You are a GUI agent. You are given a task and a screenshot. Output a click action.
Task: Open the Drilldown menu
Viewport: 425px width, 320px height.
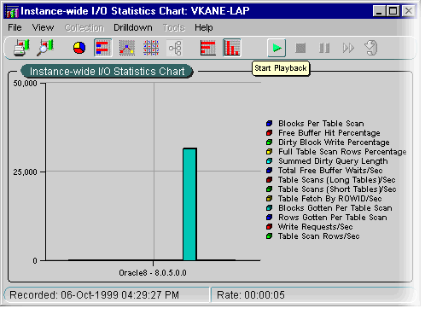(x=133, y=27)
